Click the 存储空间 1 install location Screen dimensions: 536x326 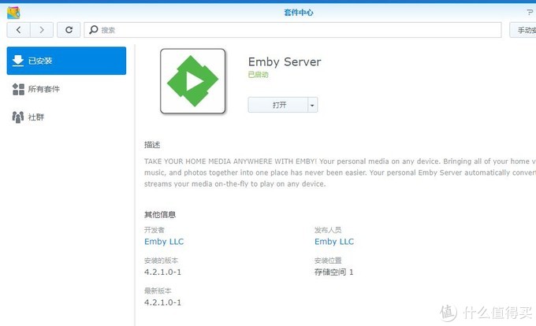click(x=333, y=272)
